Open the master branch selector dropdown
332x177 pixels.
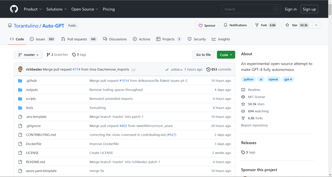coord(28,55)
